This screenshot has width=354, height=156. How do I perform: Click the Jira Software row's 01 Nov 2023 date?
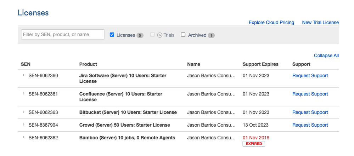(x=256, y=75)
